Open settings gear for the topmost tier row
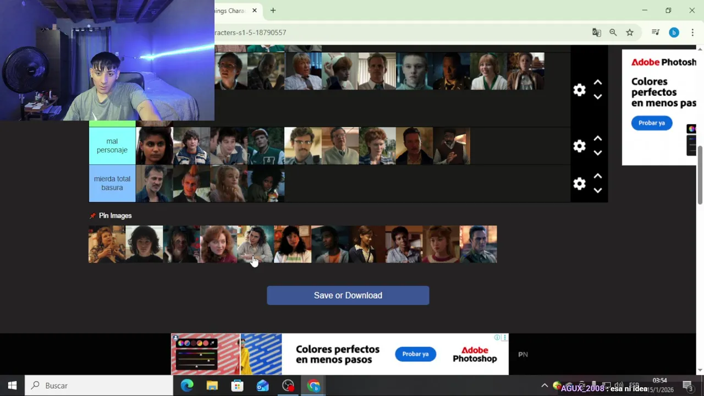Image resolution: width=704 pixels, height=396 pixels. point(579,90)
